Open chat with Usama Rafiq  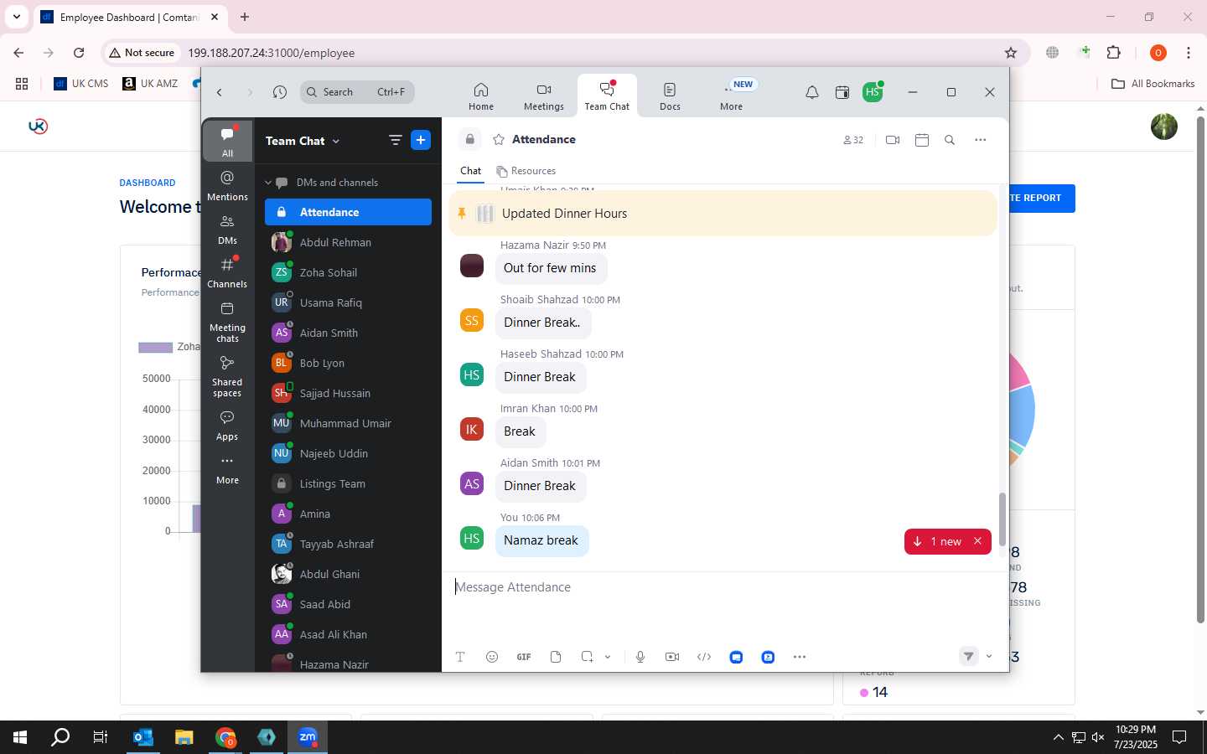point(348,302)
